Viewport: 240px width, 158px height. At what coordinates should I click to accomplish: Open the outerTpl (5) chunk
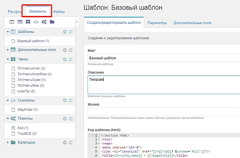click(26, 91)
